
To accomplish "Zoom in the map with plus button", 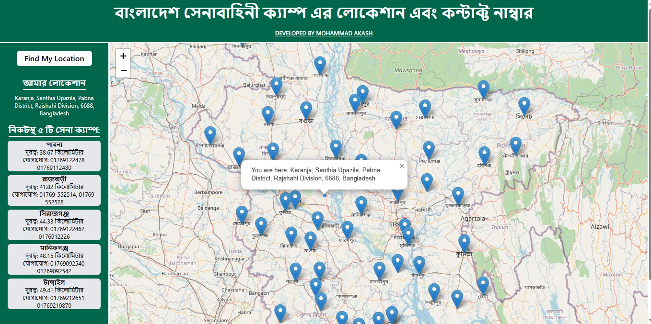I will click(x=123, y=56).
